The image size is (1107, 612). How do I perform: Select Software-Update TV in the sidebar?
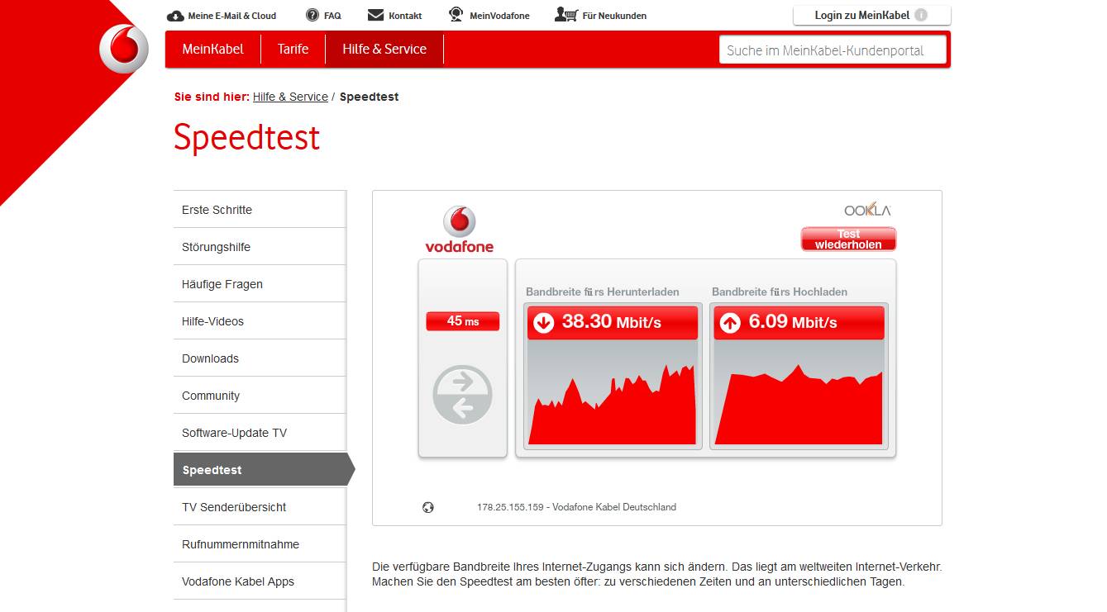(x=260, y=432)
